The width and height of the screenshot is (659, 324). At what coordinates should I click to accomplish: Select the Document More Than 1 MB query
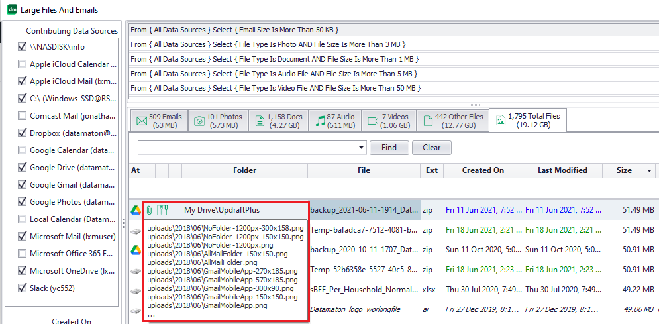[393, 59]
